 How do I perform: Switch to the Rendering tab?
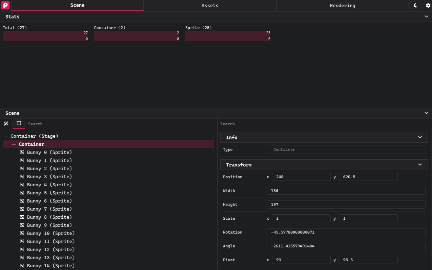click(343, 5)
